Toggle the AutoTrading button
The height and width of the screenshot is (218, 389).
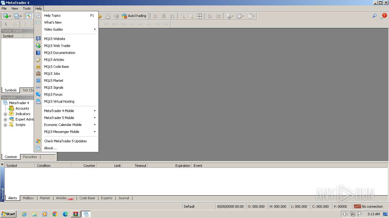click(x=134, y=16)
